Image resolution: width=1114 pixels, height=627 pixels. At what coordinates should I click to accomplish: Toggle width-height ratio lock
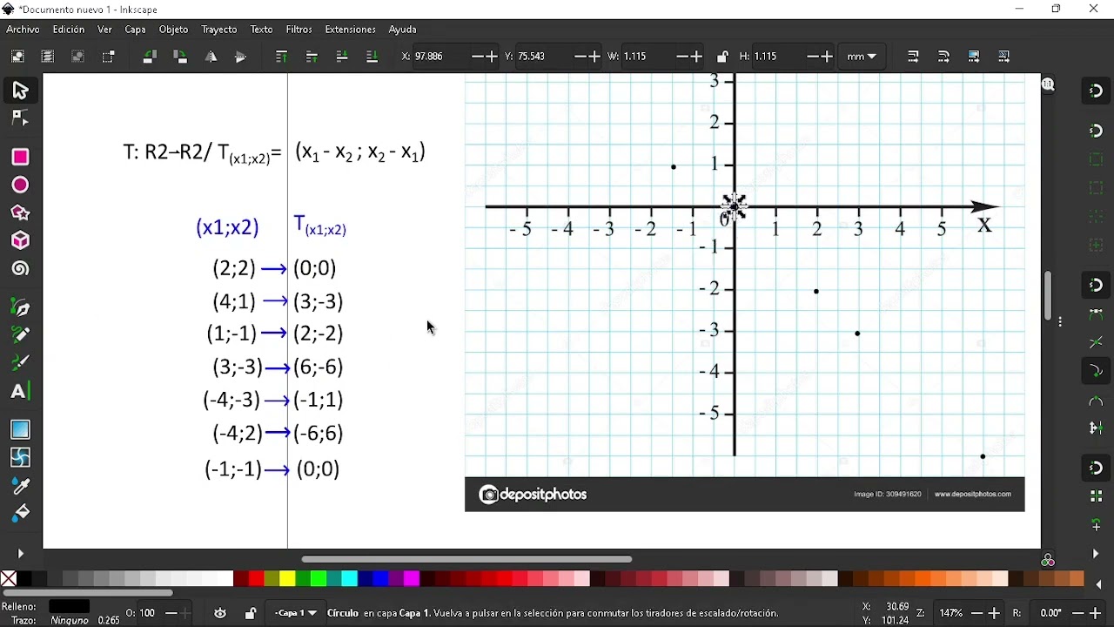click(722, 57)
